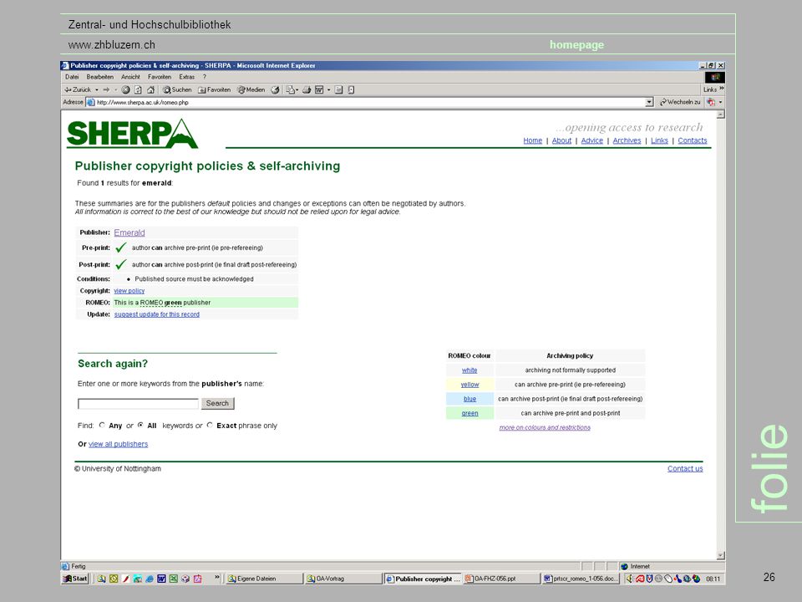The width and height of the screenshot is (802, 602).
Task: Click the address bar URL field
Action: (370, 102)
